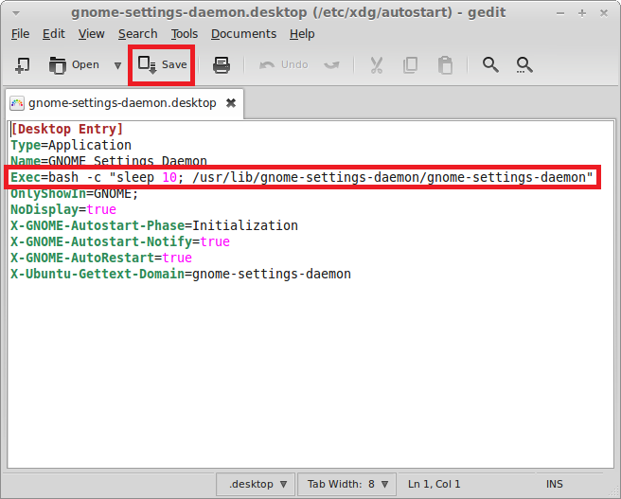Open the window menu arrow in title bar
This screenshot has width=621, height=499.
click(16, 13)
